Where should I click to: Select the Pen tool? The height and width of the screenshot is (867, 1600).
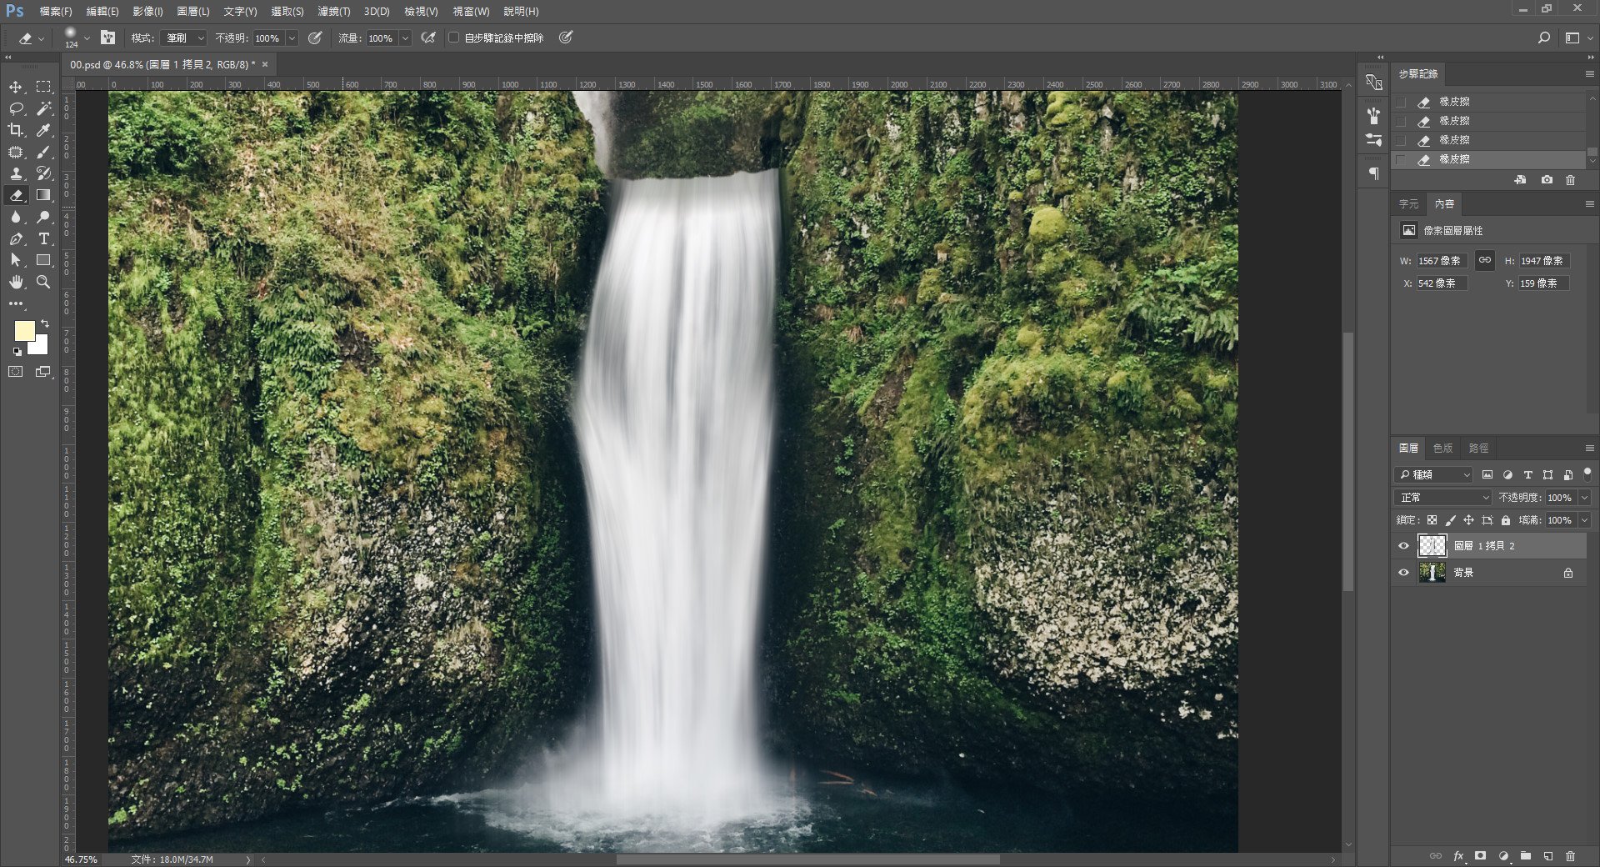[16, 238]
